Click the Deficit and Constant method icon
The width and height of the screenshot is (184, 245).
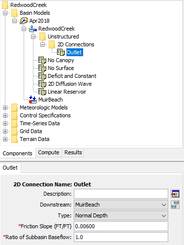[x=42, y=76]
